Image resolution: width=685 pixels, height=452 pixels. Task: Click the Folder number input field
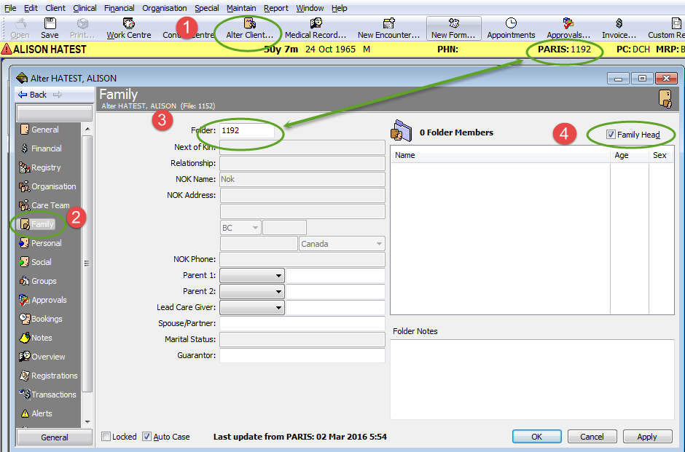tap(247, 131)
